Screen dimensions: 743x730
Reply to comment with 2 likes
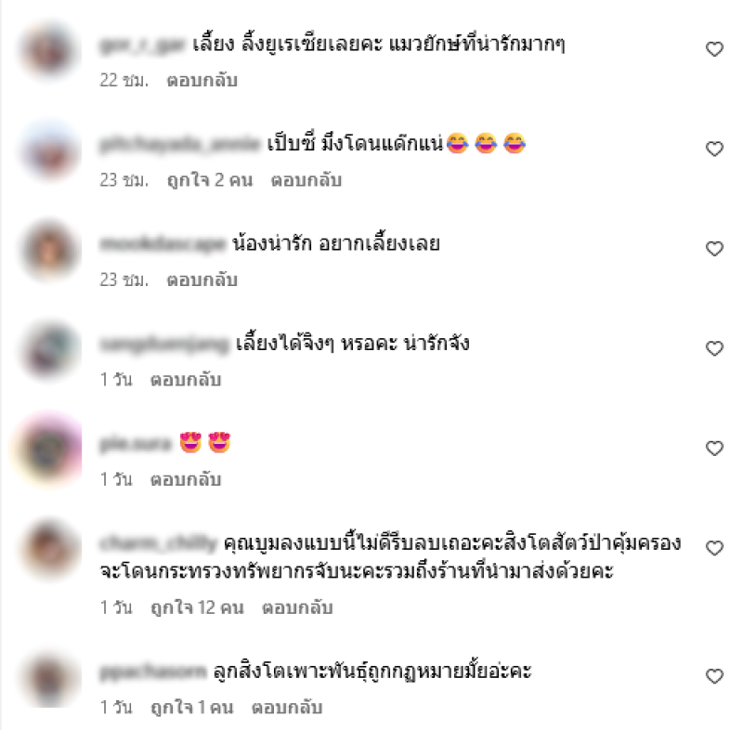click(306, 180)
